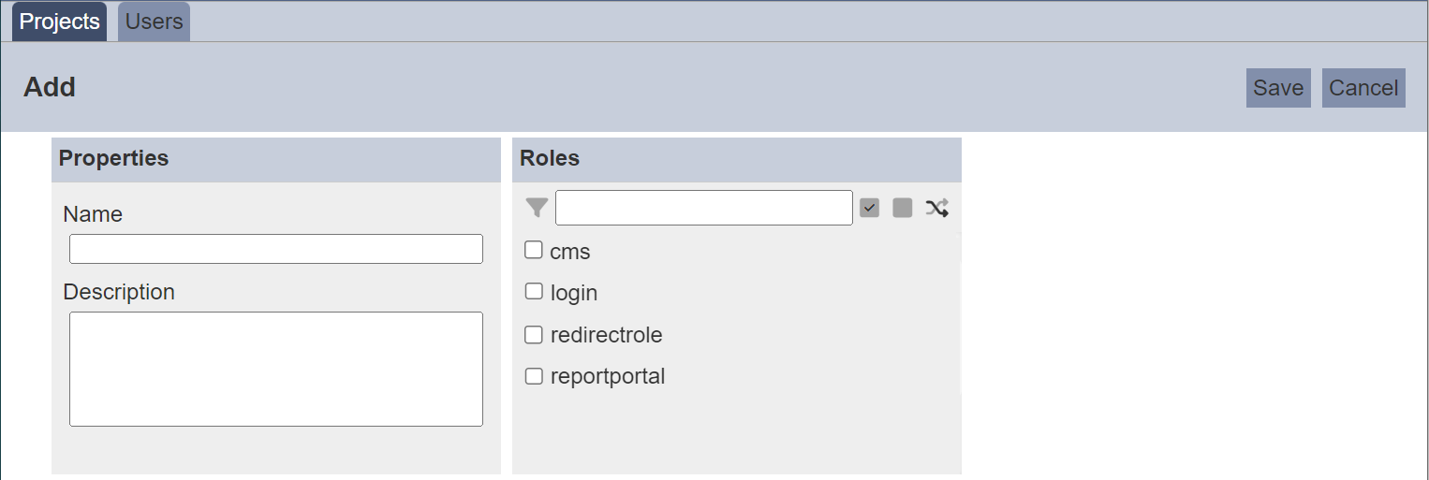Image resolution: width=1429 pixels, height=480 pixels.
Task: Check the redirectrole checkbox
Action: (x=534, y=334)
